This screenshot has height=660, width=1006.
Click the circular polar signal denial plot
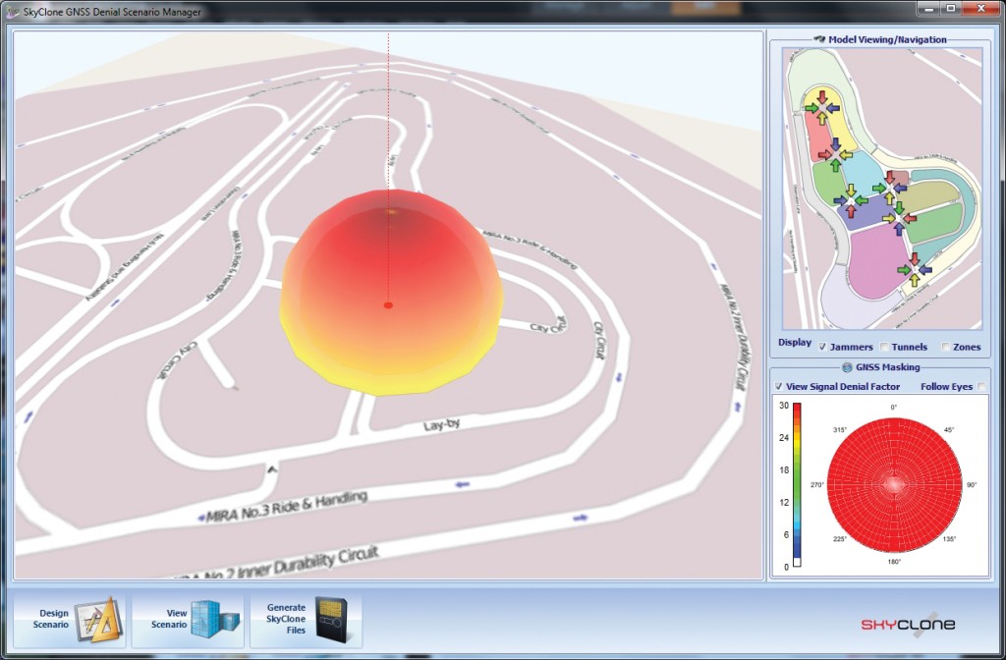(x=894, y=486)
